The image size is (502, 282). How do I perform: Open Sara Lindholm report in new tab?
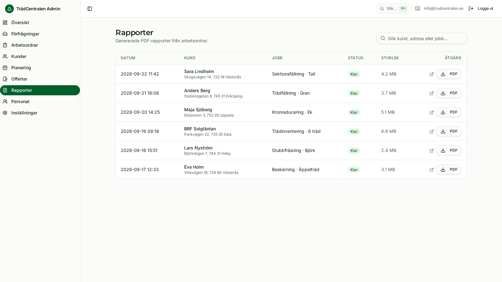[432, 74]
